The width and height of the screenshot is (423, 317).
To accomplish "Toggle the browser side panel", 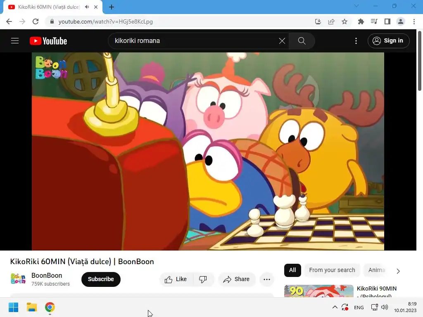I will point(387,21).
